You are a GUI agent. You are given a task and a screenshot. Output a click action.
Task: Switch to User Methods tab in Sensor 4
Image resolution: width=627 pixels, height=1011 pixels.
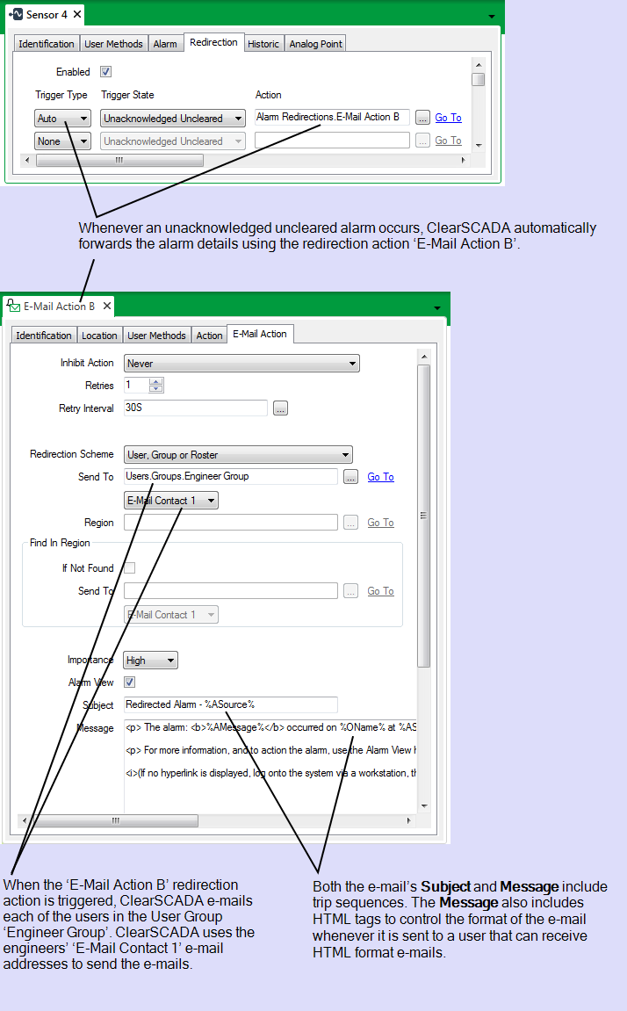click(x=113, y=44)
